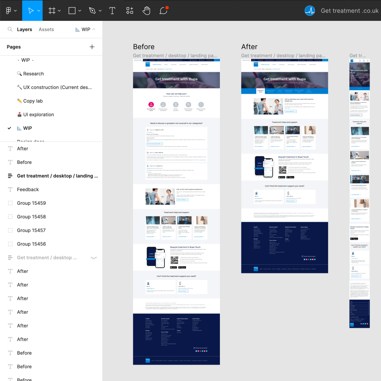Viewport: 381px width, 381px height.
Task: Click the user avatar in top bar
Action: click(310, 10)
